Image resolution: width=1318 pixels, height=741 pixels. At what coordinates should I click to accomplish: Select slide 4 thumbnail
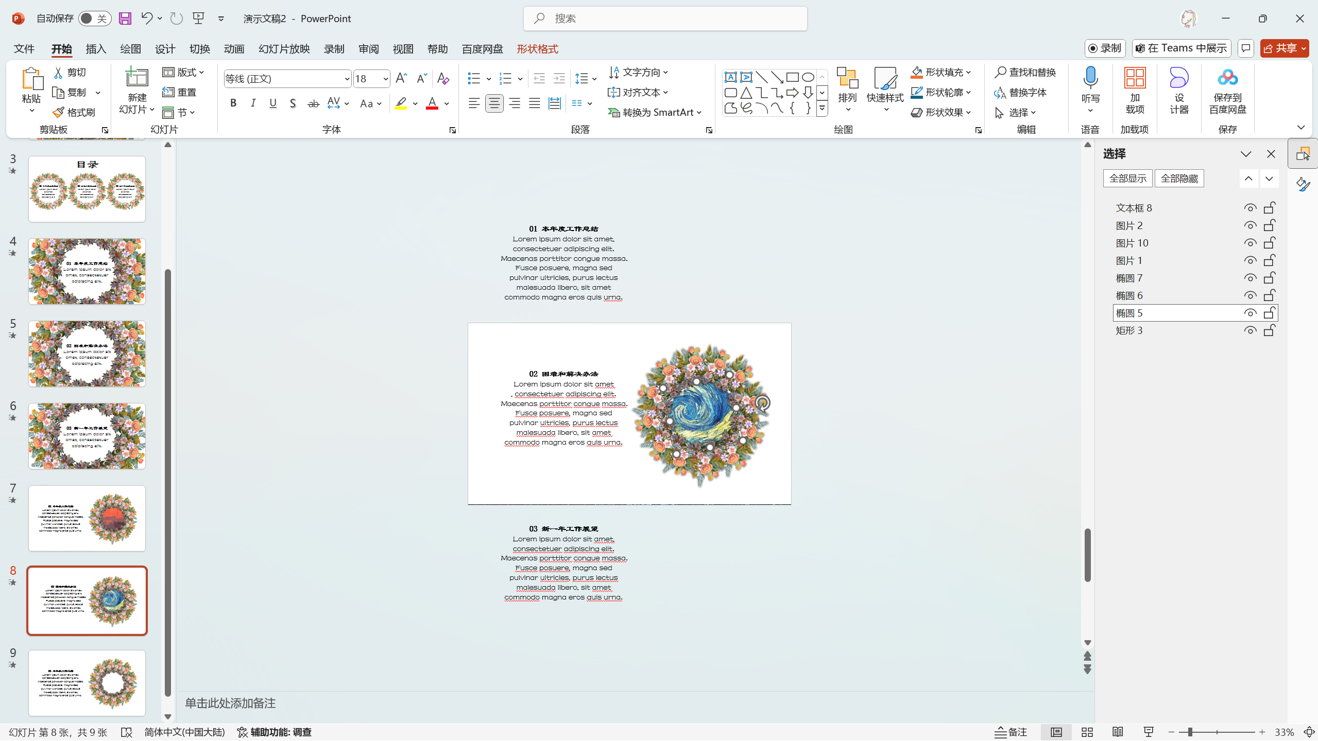[x=87, y=271]
